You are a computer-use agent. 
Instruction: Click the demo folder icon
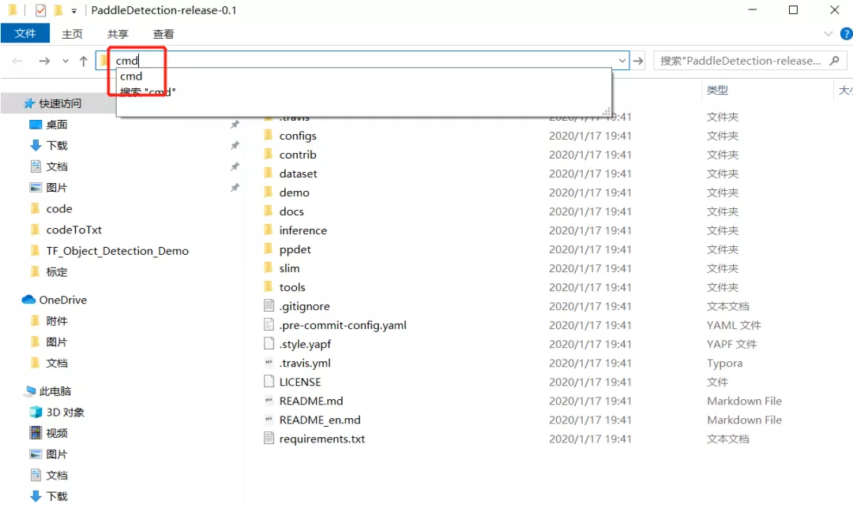point(269,192)
